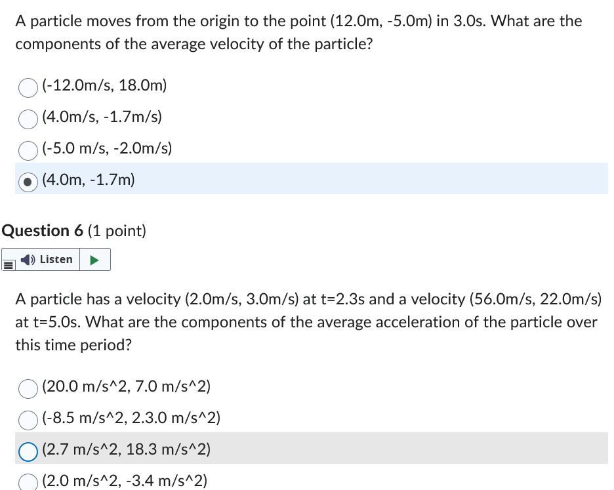Choose answer (2.0 m/s^2, -3.4 m/s^2)
The height and width of the screenshot is (490, 614).
(28, 481)
